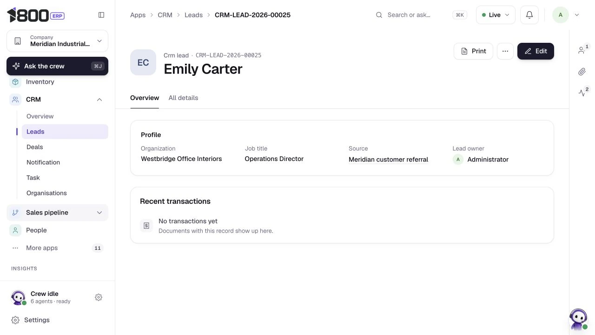The image size is (595, 335).
Task: Open crew settings gear icon
Action: tap(99, 297)
